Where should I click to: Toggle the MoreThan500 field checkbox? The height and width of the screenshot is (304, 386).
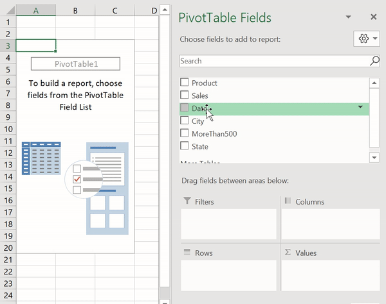pyautogui.click(x=185, y=133)
